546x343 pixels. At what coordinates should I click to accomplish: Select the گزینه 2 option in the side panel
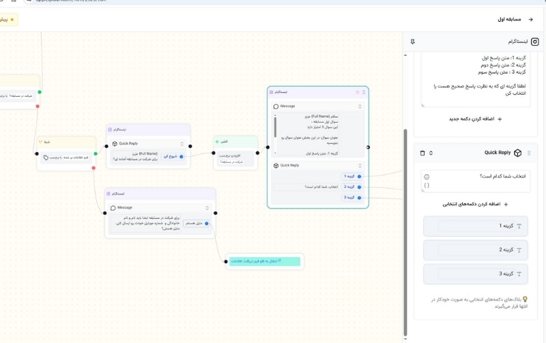[476, 250]
